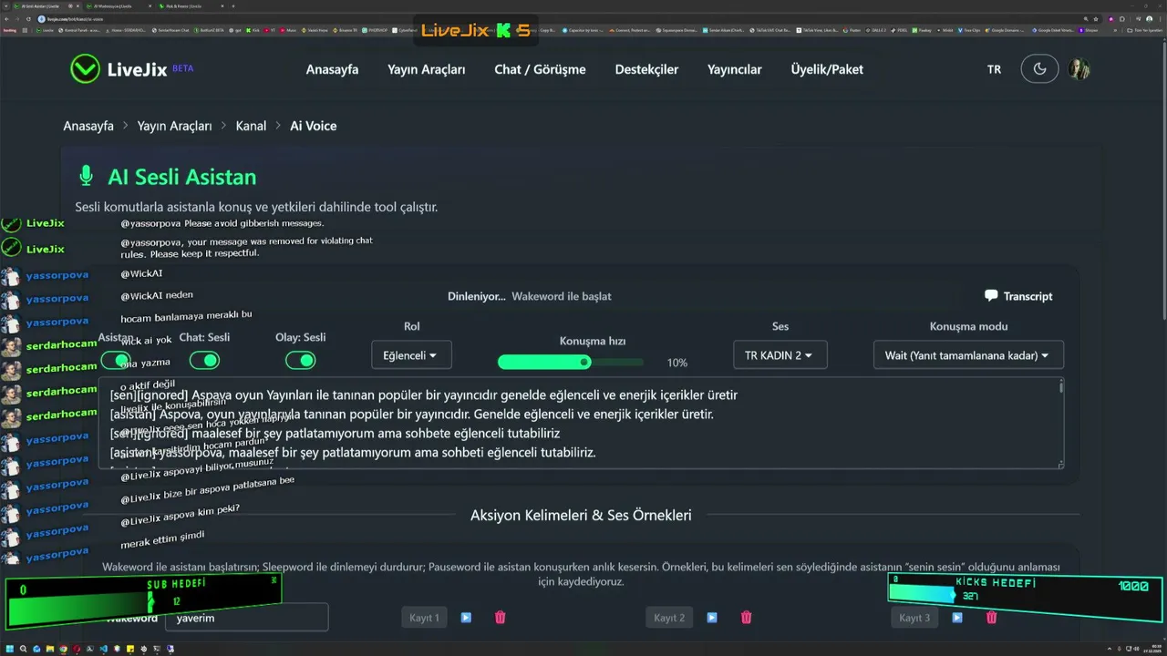This screenshot has width=1167, height=656.
Task: Open the Üyelik/Paket menu
Action: pyautogui.click(x=827, y=69)
